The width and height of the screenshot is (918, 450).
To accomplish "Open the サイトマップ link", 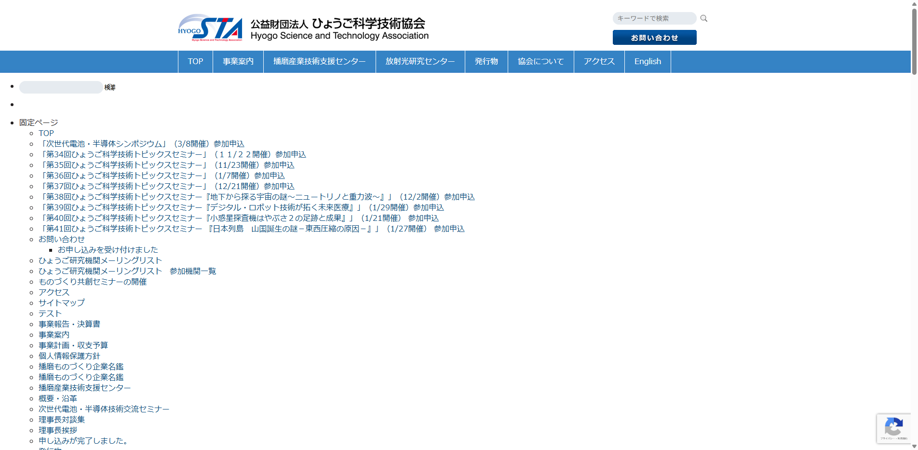I will pyautogui.click(x=61, y=303).
